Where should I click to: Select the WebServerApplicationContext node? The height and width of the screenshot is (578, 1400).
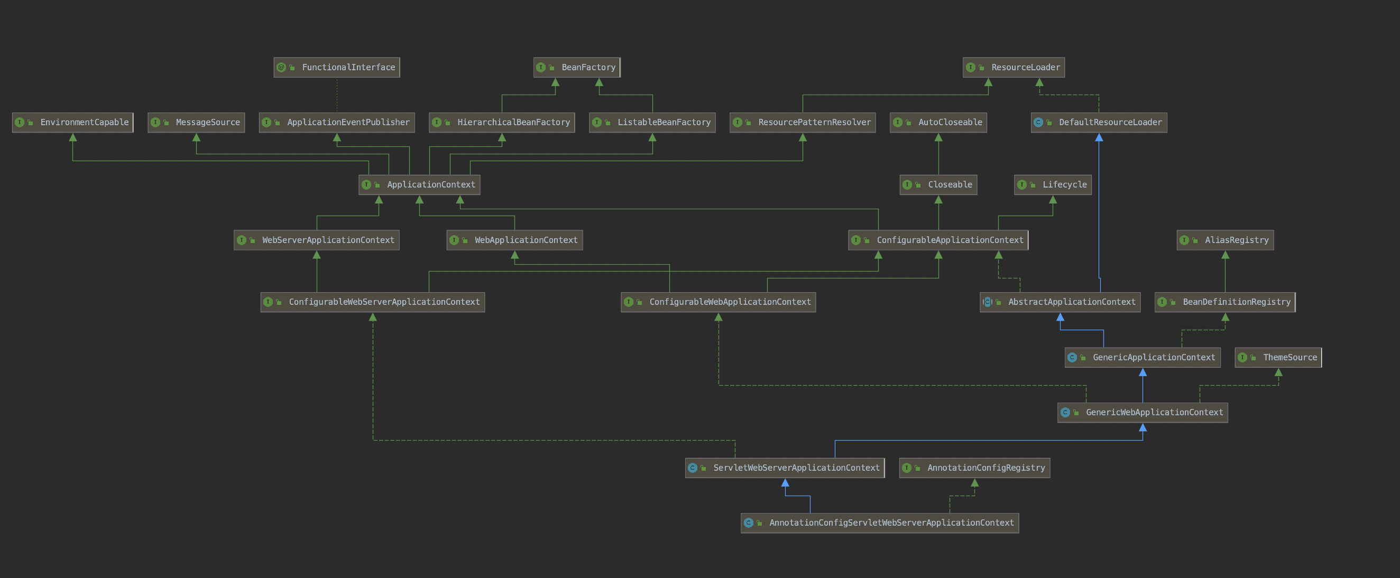328,240
